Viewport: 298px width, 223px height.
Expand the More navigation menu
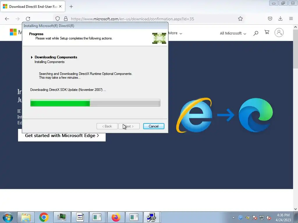(x=175, y=33)
